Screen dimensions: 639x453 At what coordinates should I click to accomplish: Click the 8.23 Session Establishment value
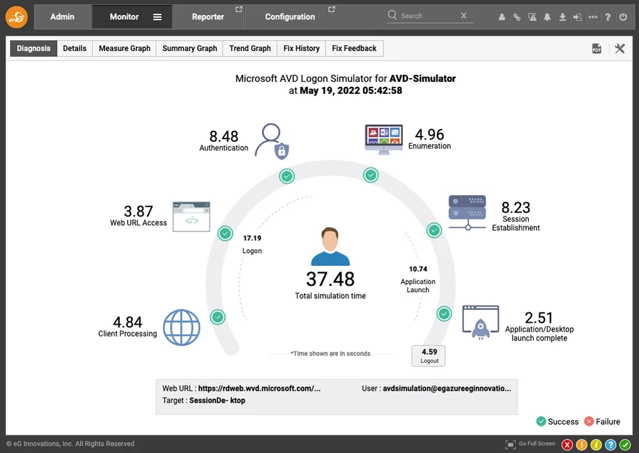tap(516, 208)
